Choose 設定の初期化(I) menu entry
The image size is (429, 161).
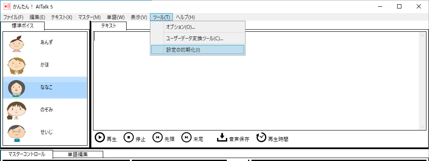198,50
